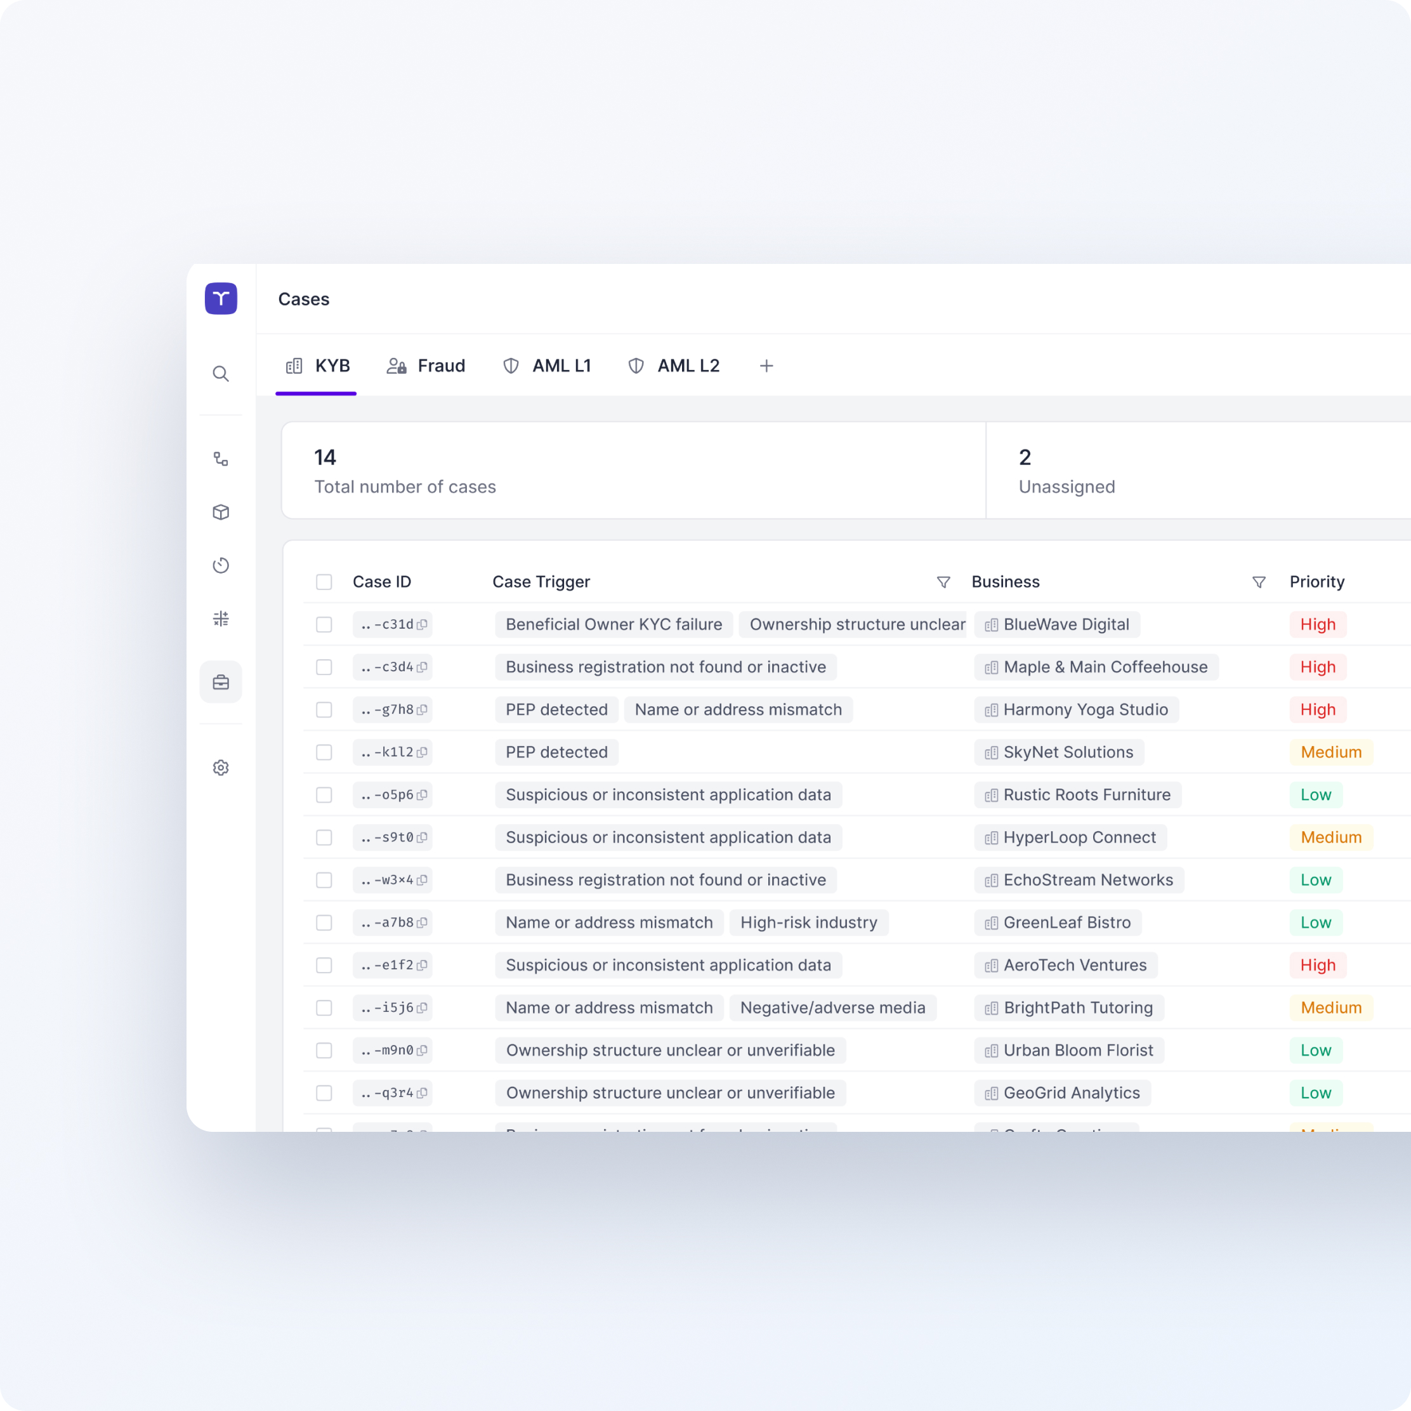The width and height of the screenshot is (1411, 1411).
Task: Open the history clock sidebar icon
Action: pos(221,565)
